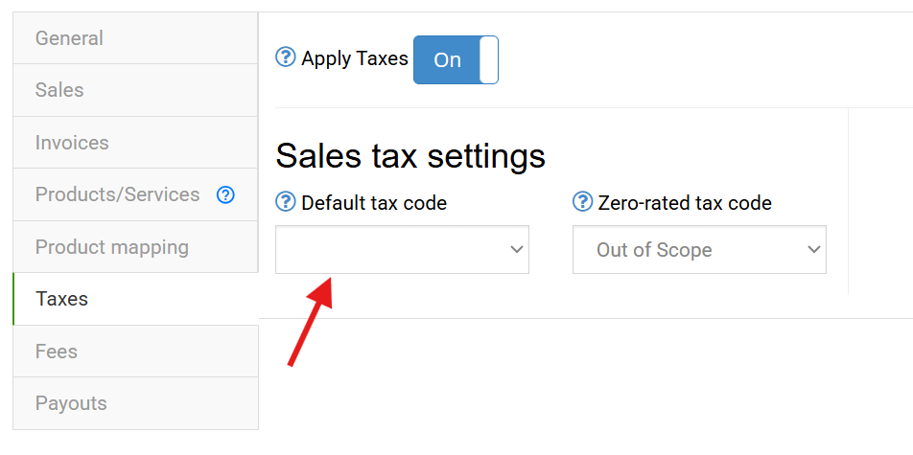
Task: Open the General settings tab
Action: 69,38
